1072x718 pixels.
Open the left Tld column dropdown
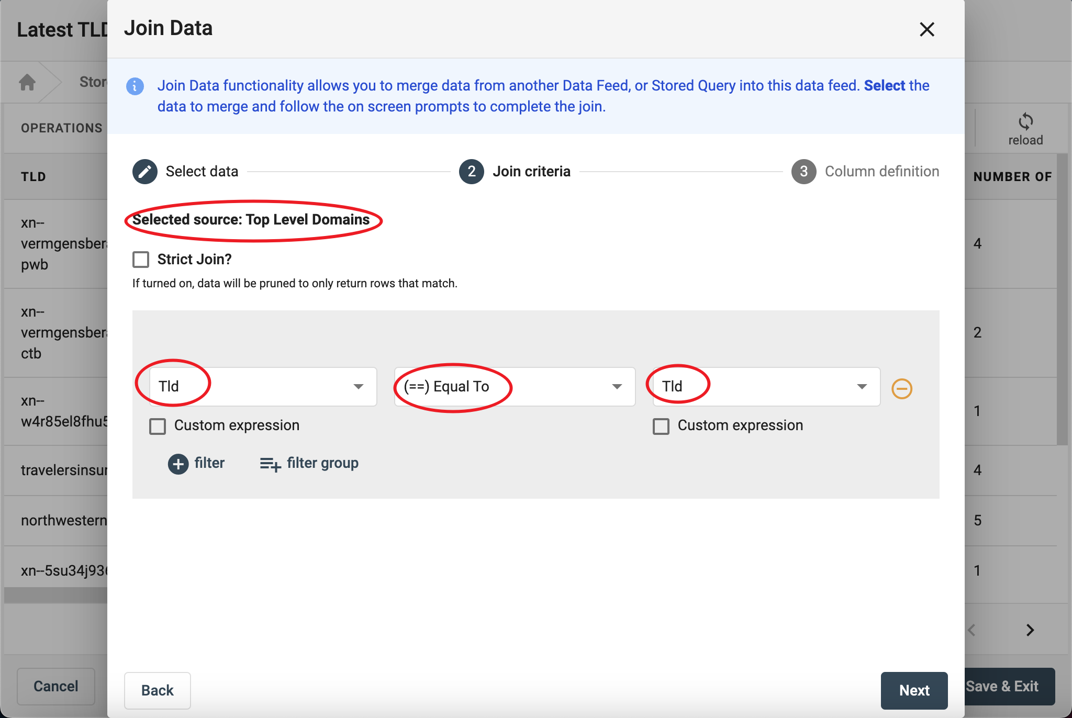click(263, 387)
